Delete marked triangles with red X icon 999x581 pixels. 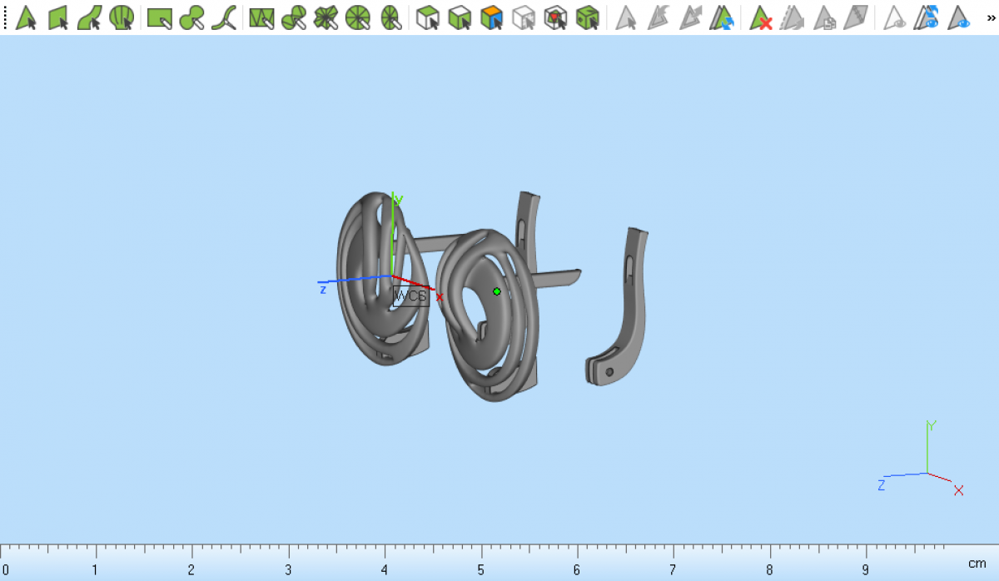pyautogui.click(x=760, y=17)
